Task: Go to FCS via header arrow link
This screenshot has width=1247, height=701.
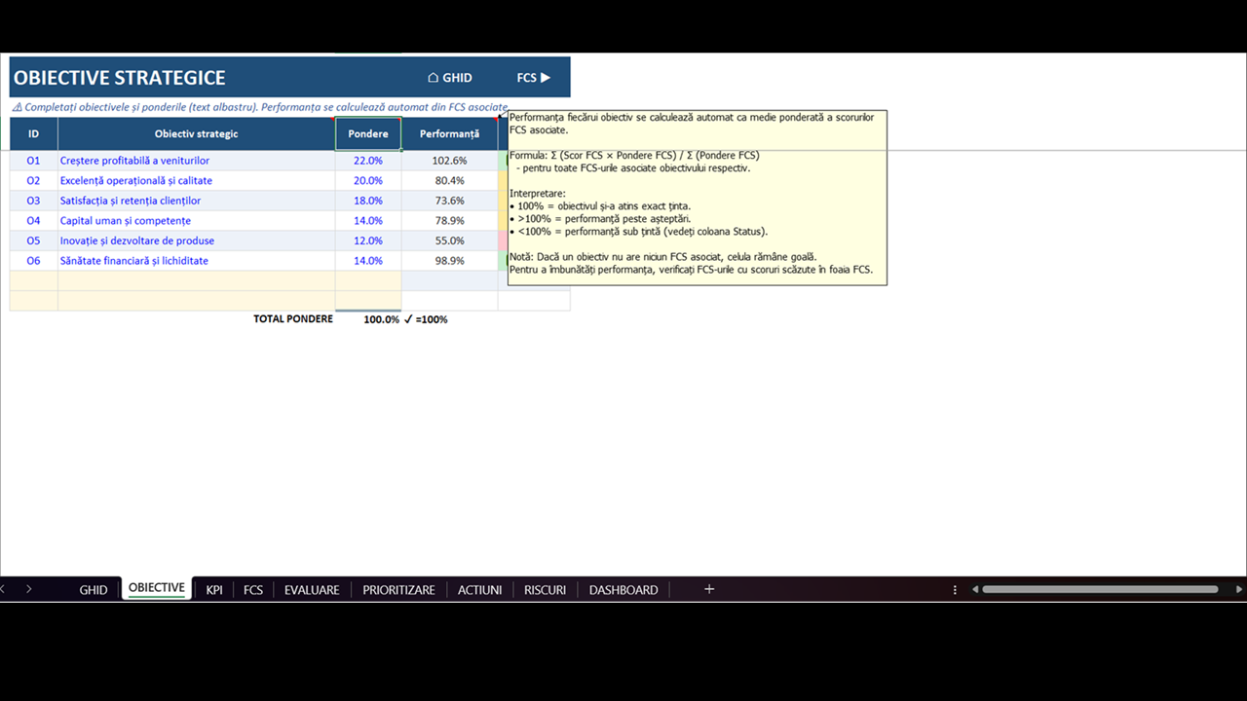Action: (x=534, y=78)
